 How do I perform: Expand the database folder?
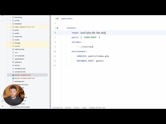10,24
